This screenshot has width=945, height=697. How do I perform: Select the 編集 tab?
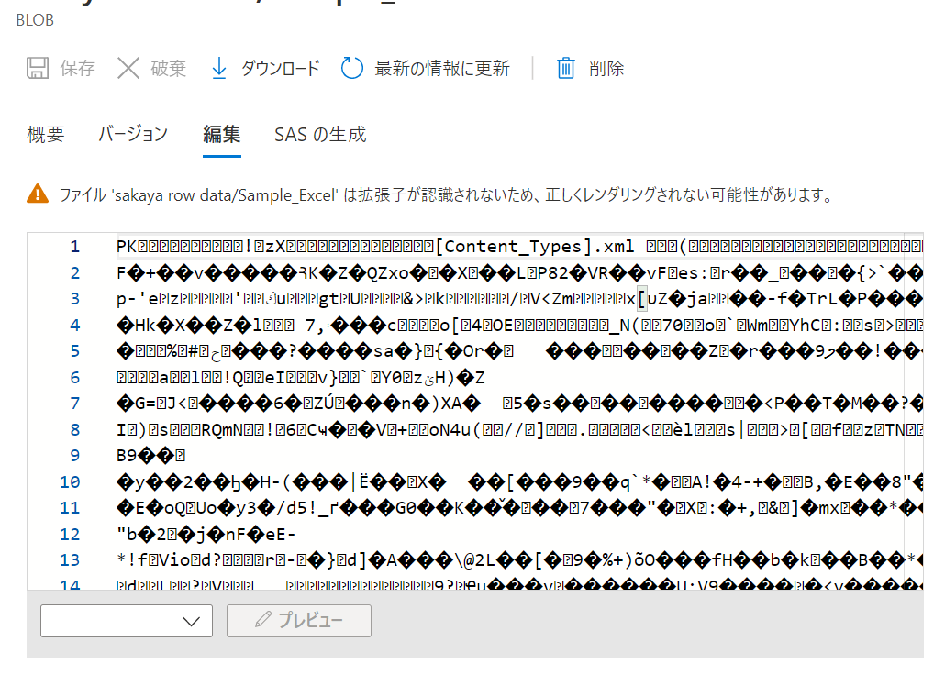click(x=222, y=134)
